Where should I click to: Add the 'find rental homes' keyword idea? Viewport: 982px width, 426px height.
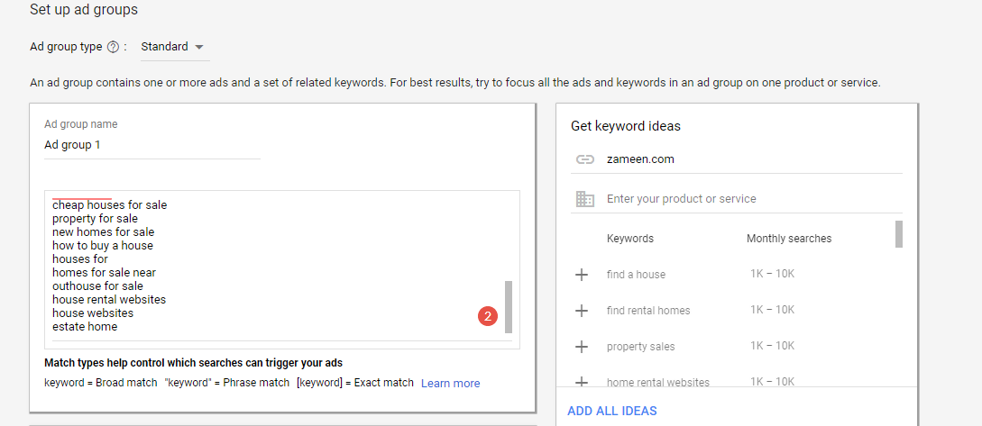[x=582, y=311]
